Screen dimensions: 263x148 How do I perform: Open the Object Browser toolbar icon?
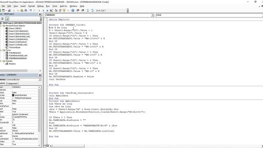(x=64, y=10)
